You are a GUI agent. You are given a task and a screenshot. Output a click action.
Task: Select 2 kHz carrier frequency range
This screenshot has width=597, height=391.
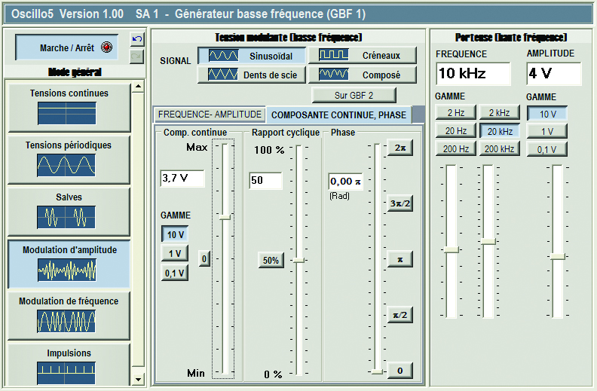tap(500, 112)
